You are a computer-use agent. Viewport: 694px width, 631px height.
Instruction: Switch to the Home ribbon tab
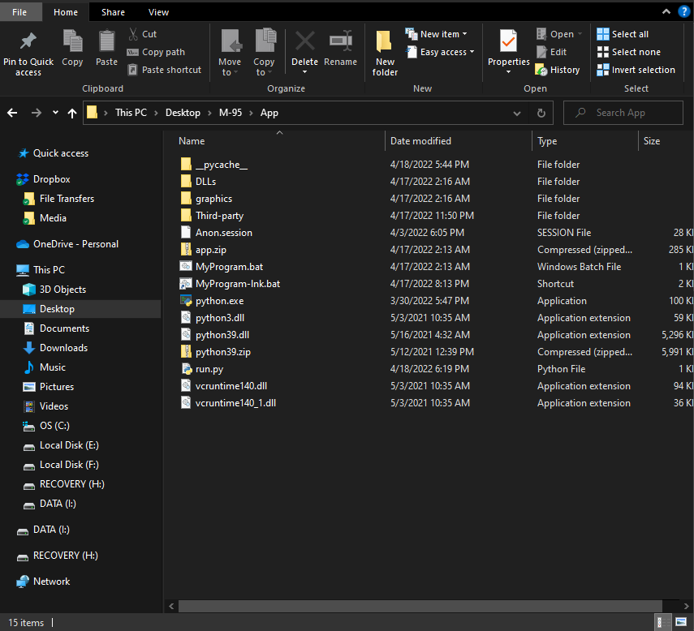tap(66, 12)
